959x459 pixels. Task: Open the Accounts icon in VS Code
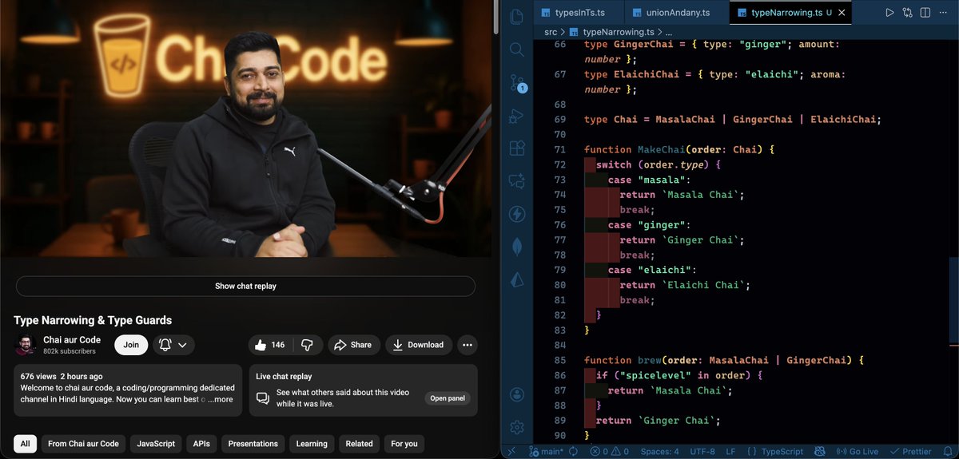[x=517, y=394]
